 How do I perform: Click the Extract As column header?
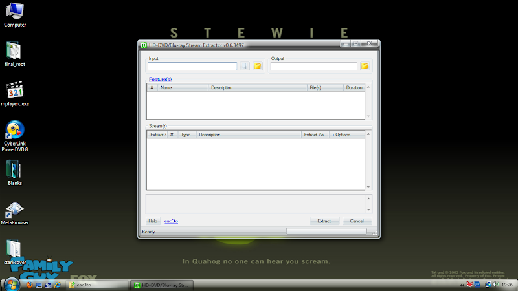(x=315, y=135)
